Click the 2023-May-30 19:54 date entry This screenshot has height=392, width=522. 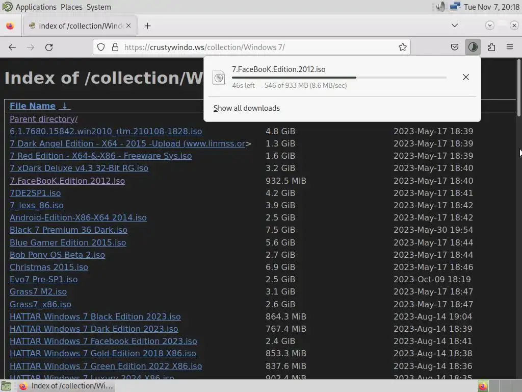coord(433,230)
